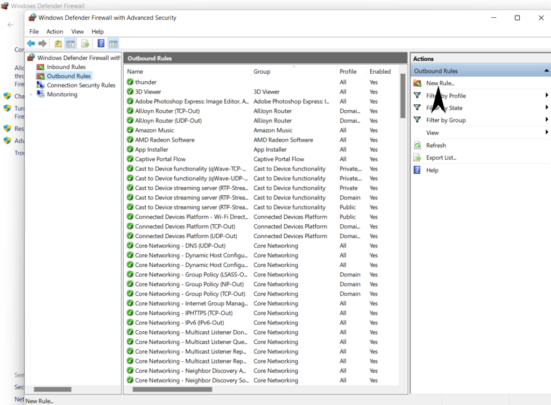This screenshot has height=405, width=551.
Task: Collapse the Outbound Rules actions section
Action: pos(546,70)
